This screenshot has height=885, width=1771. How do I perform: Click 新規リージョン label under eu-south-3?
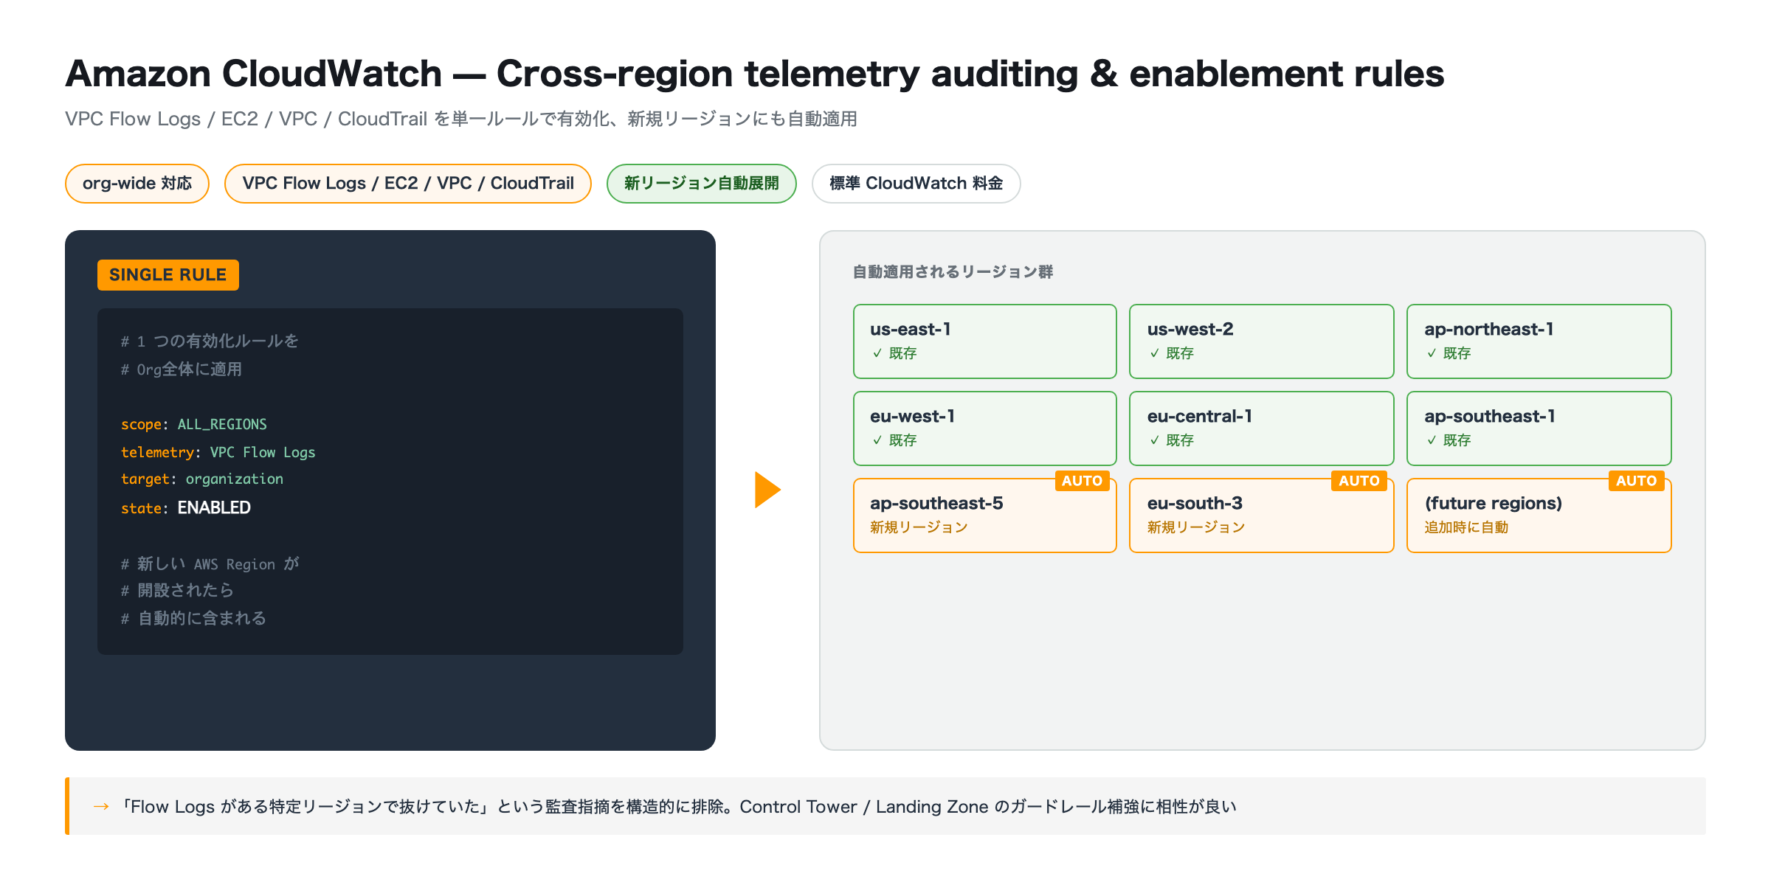(1196, 527)
